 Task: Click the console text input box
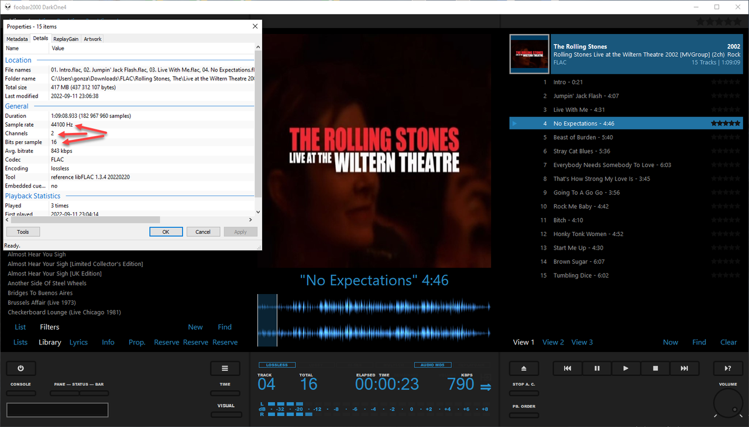(57, 410)
